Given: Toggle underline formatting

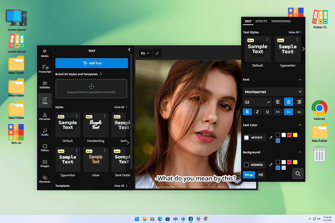Looking at the screenshot, I should click(x=267, y=111).
